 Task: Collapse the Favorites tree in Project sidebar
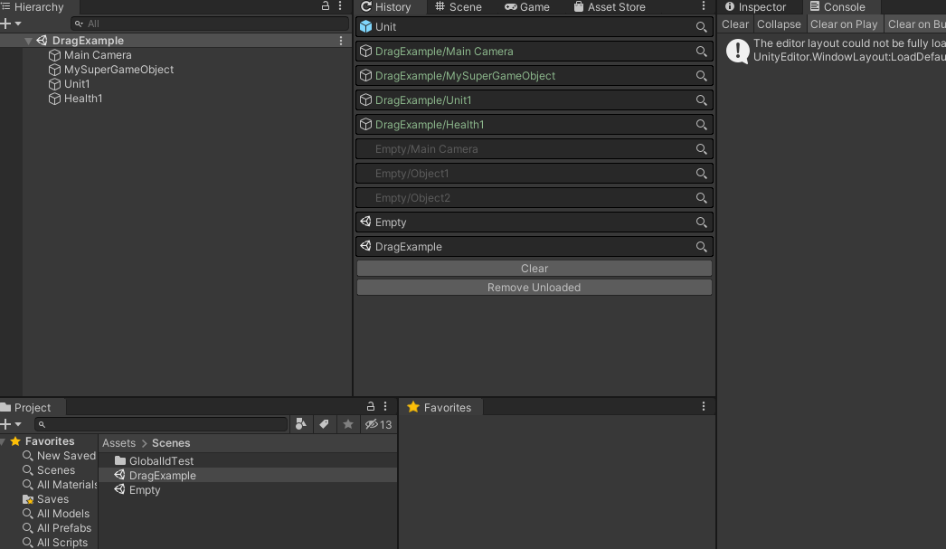(3, 441)
